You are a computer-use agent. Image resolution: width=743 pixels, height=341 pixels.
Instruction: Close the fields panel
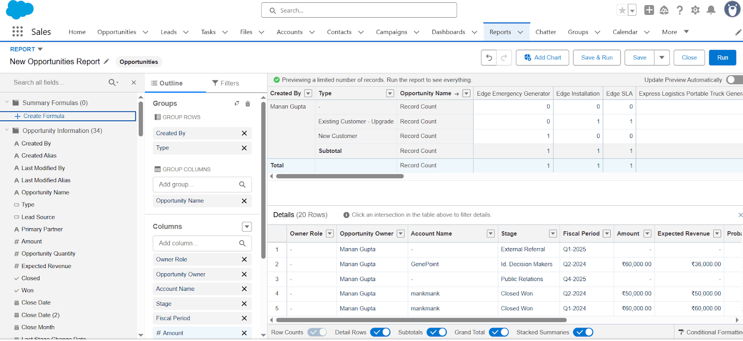134,82
